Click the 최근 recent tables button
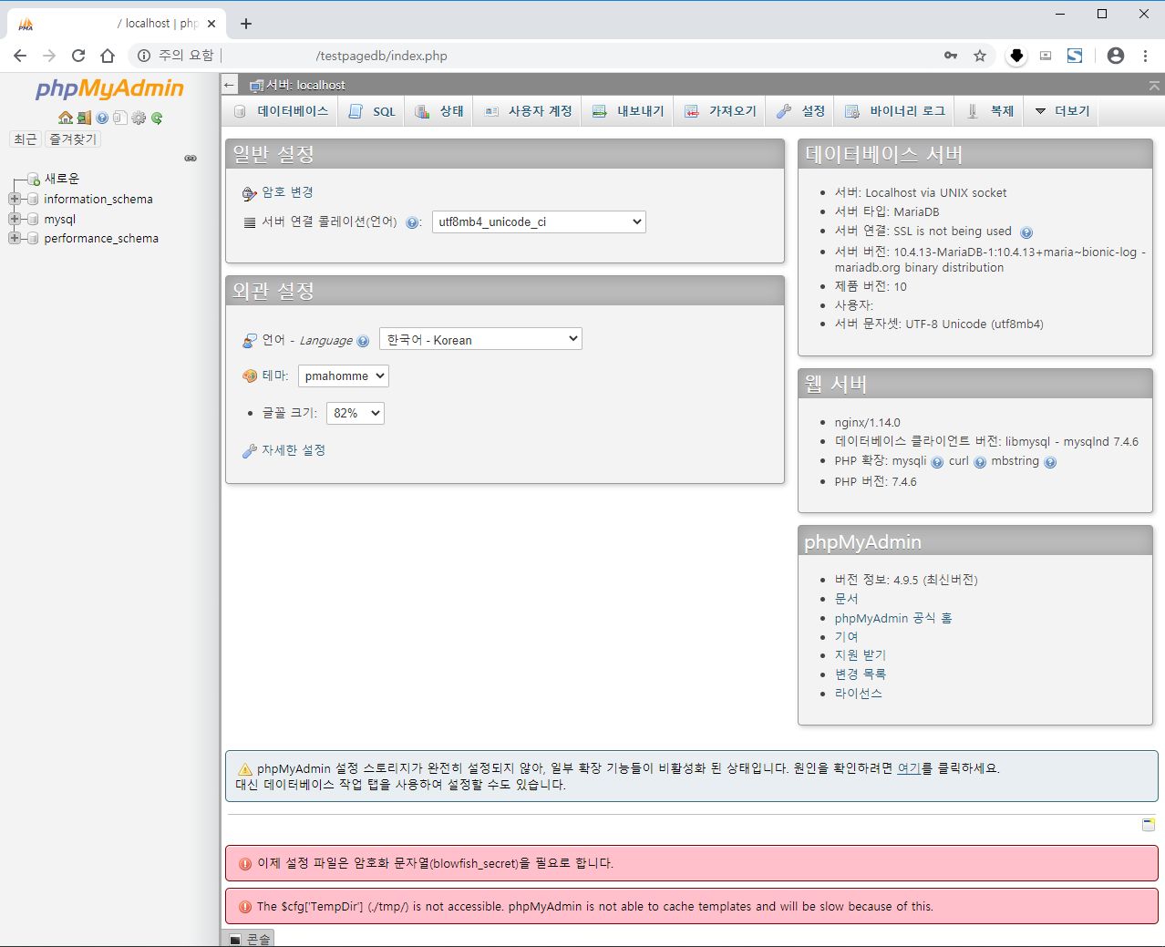1165x947 pixels. coord(26,139)
